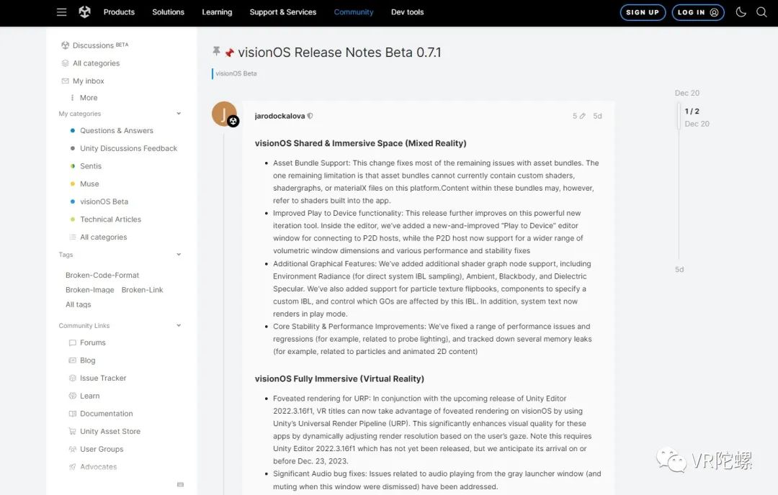Click the Documentation book icon

[x=73, y=414]
